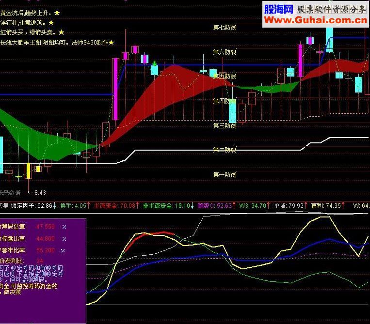Screen dimensions: 370x324
Task: Click the 第七防线 label
Action: click(x=225, y=28)
